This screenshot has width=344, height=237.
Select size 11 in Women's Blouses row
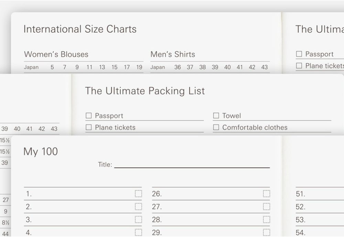tap(89, 67)
